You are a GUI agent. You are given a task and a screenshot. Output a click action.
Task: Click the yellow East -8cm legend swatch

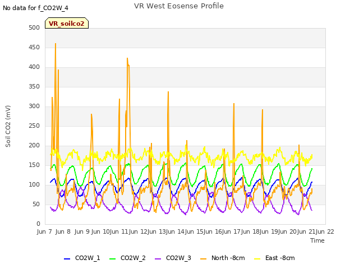pyautogui.click(x=257, y=259)
